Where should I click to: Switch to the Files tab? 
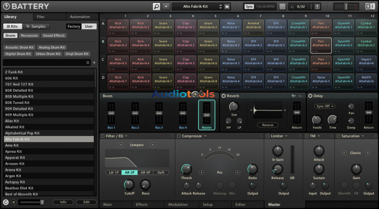click(41, 17)
